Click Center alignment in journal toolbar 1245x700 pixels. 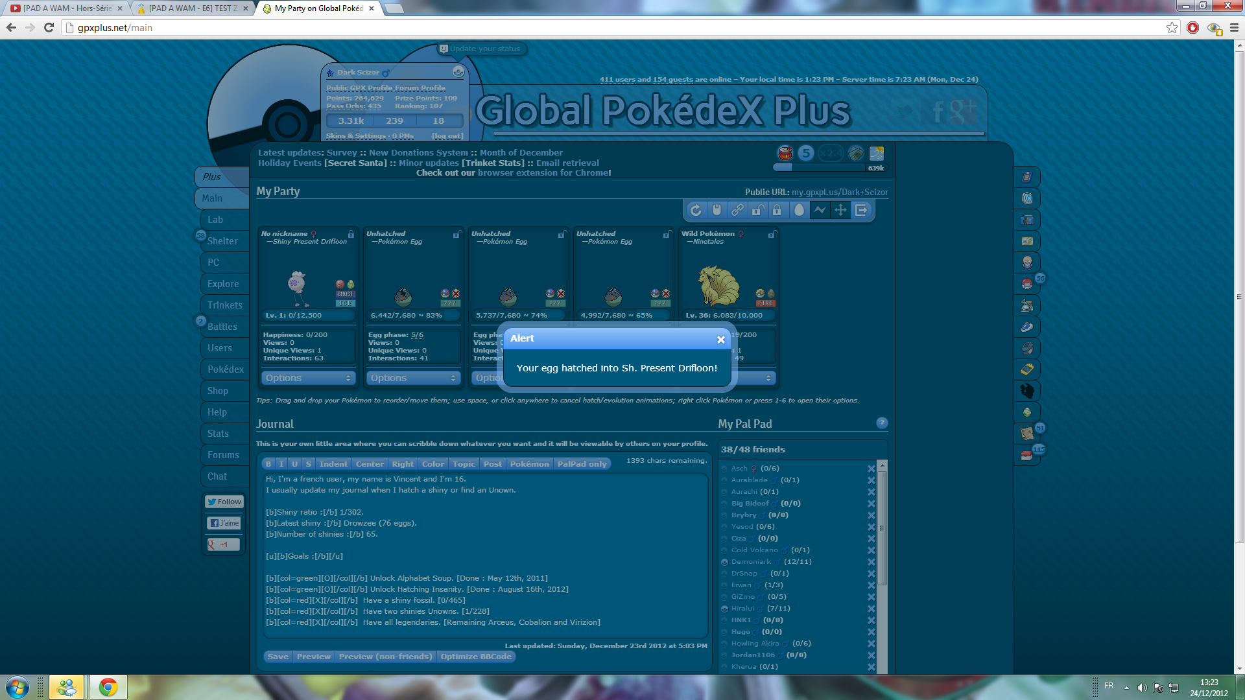[370, 464]
